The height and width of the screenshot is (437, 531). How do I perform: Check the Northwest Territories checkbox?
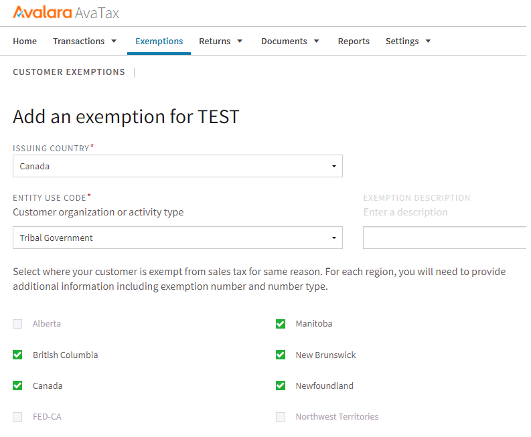pyautogui.click(x=281, y=416)
